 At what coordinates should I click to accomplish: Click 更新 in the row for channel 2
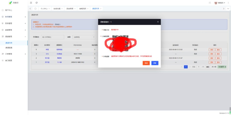212,58
